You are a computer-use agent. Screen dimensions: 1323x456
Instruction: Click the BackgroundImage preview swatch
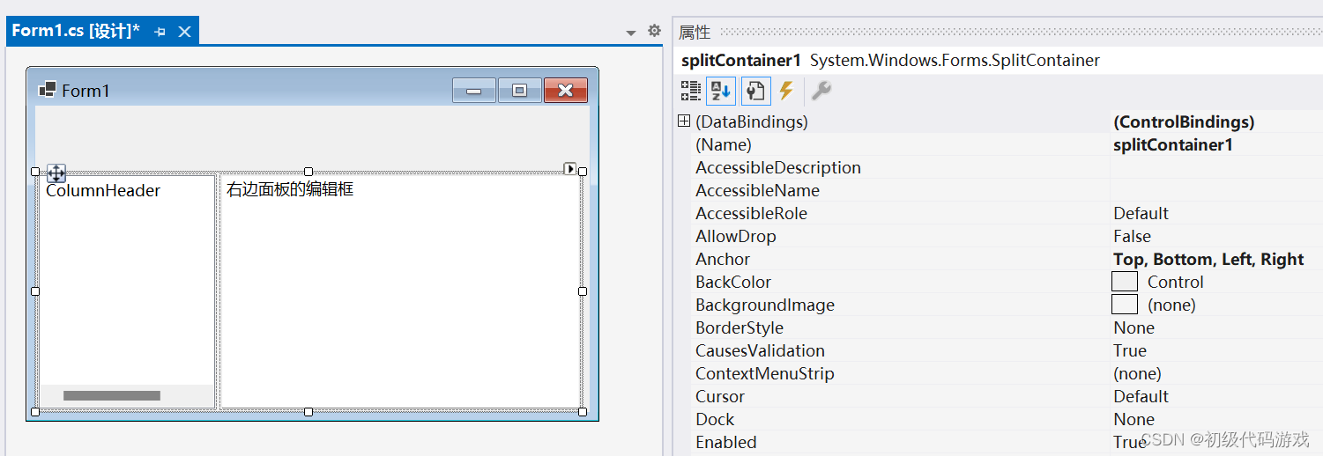coord(1124,305)
